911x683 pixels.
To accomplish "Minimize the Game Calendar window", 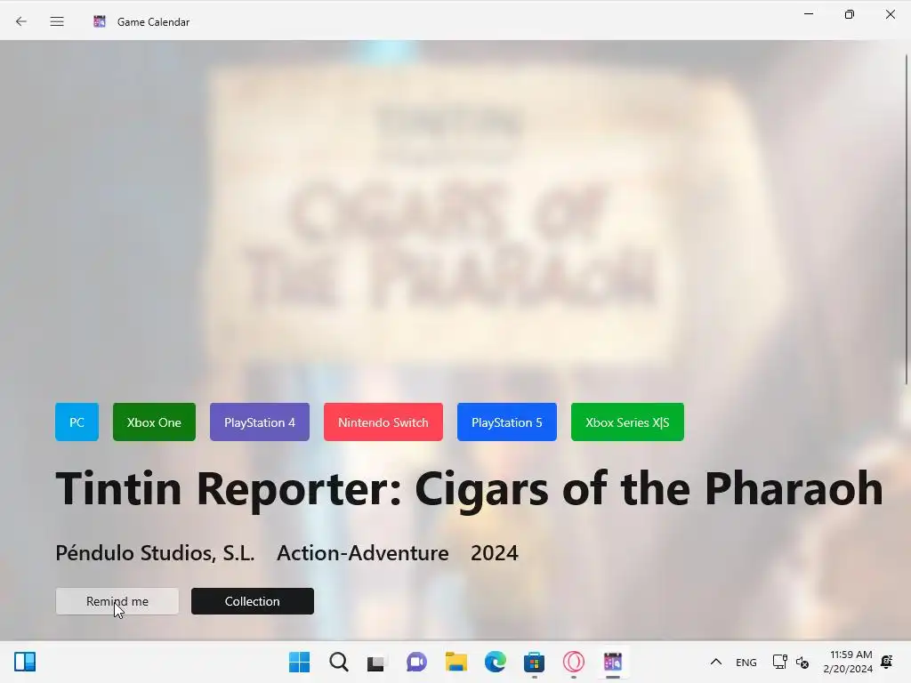I will pos(808,14).
